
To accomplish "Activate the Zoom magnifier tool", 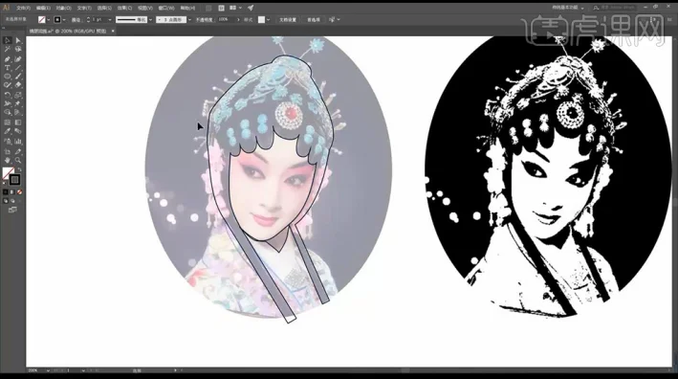I will 18,160.
